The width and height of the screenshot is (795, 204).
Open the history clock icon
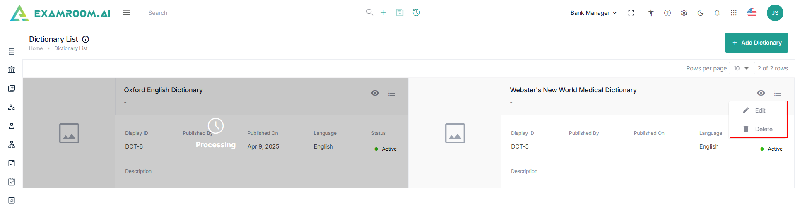click(x=417, y=12)
